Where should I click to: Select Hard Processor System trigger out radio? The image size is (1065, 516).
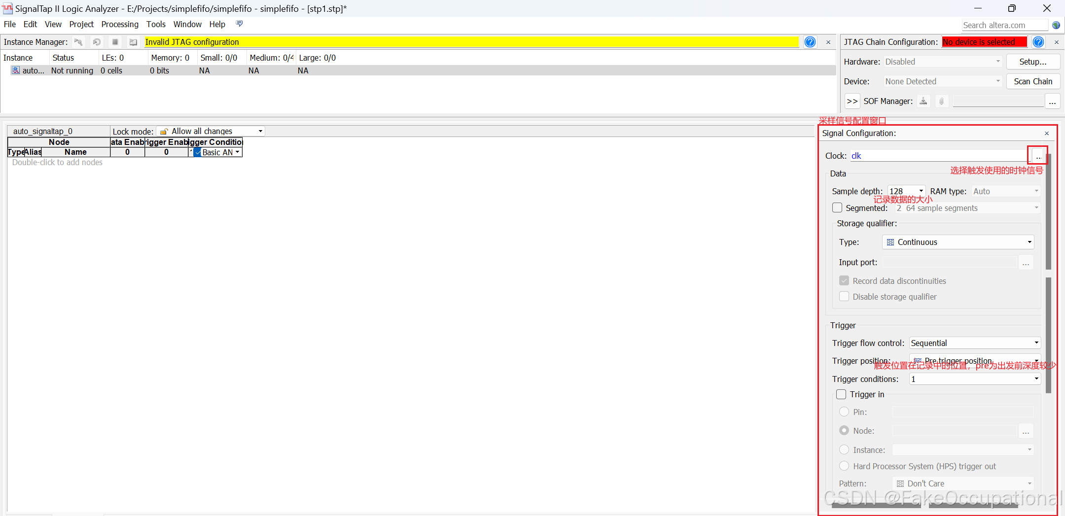pyautogui.click(x=844, y=466)
